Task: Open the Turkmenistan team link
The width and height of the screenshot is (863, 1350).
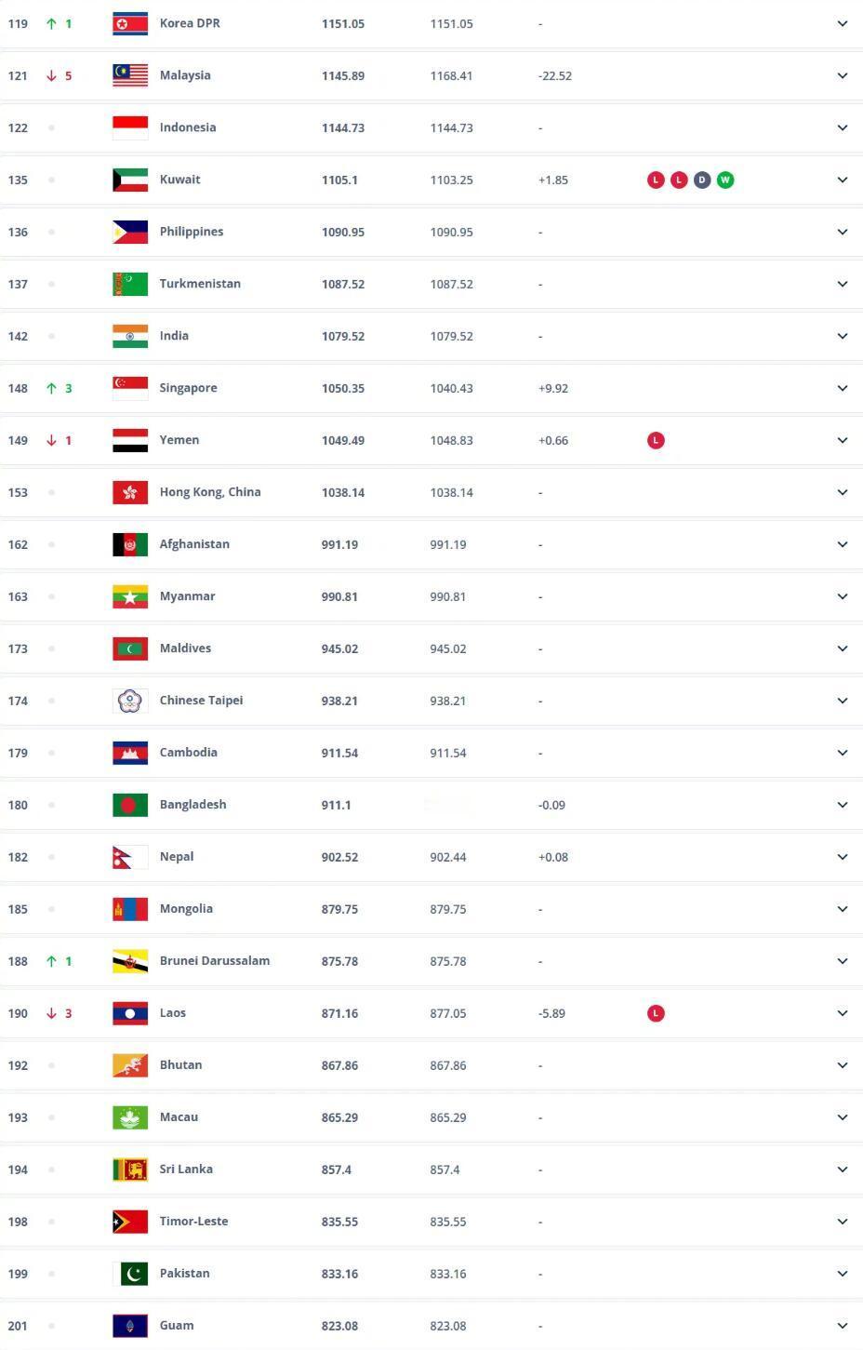Action: pos(200,284)
